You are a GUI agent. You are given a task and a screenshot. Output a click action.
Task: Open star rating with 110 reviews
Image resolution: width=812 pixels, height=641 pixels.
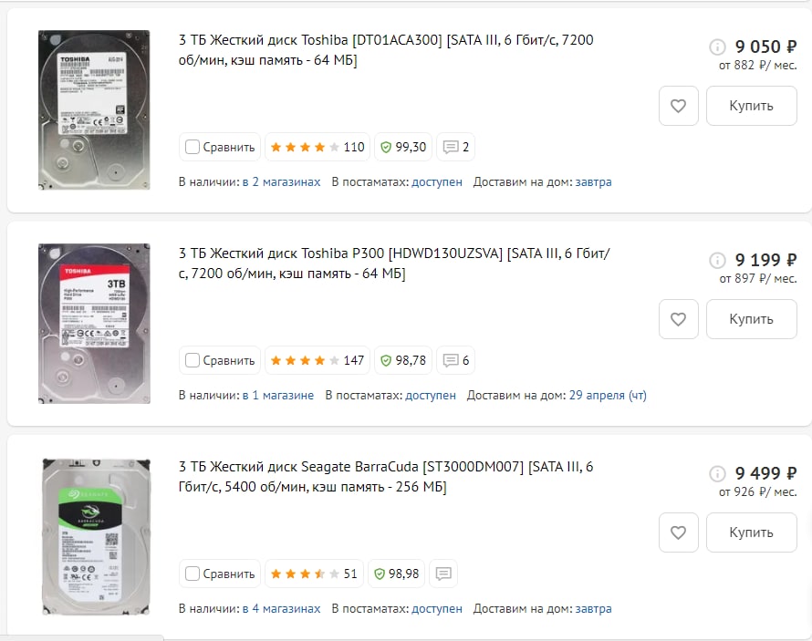click(318, 147)
